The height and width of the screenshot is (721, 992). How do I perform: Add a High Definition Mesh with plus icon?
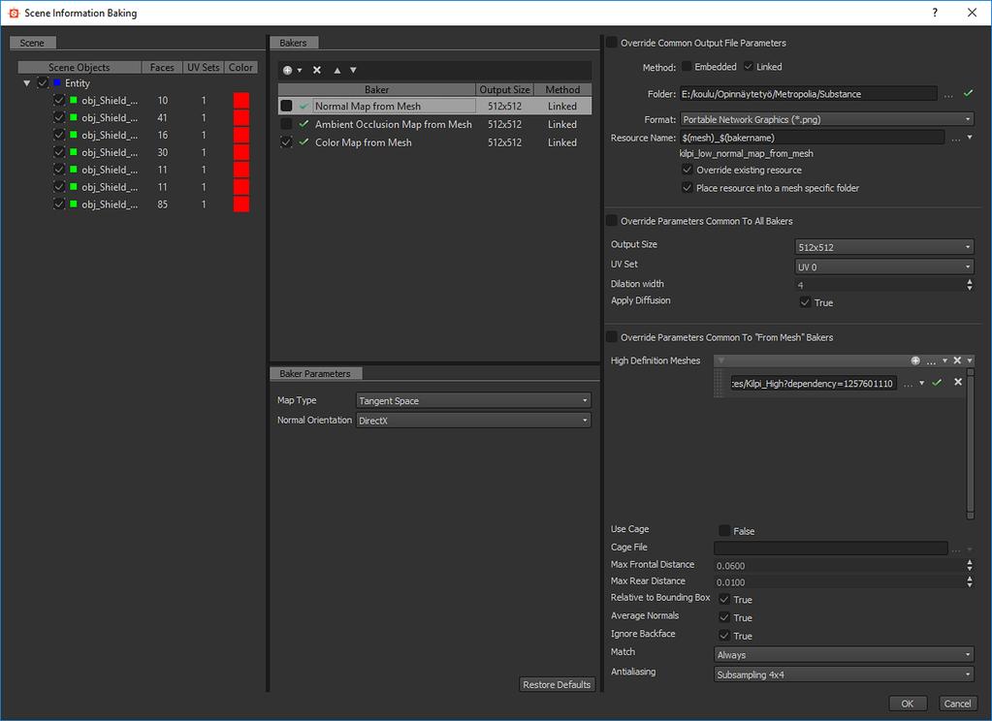[915, 360]
